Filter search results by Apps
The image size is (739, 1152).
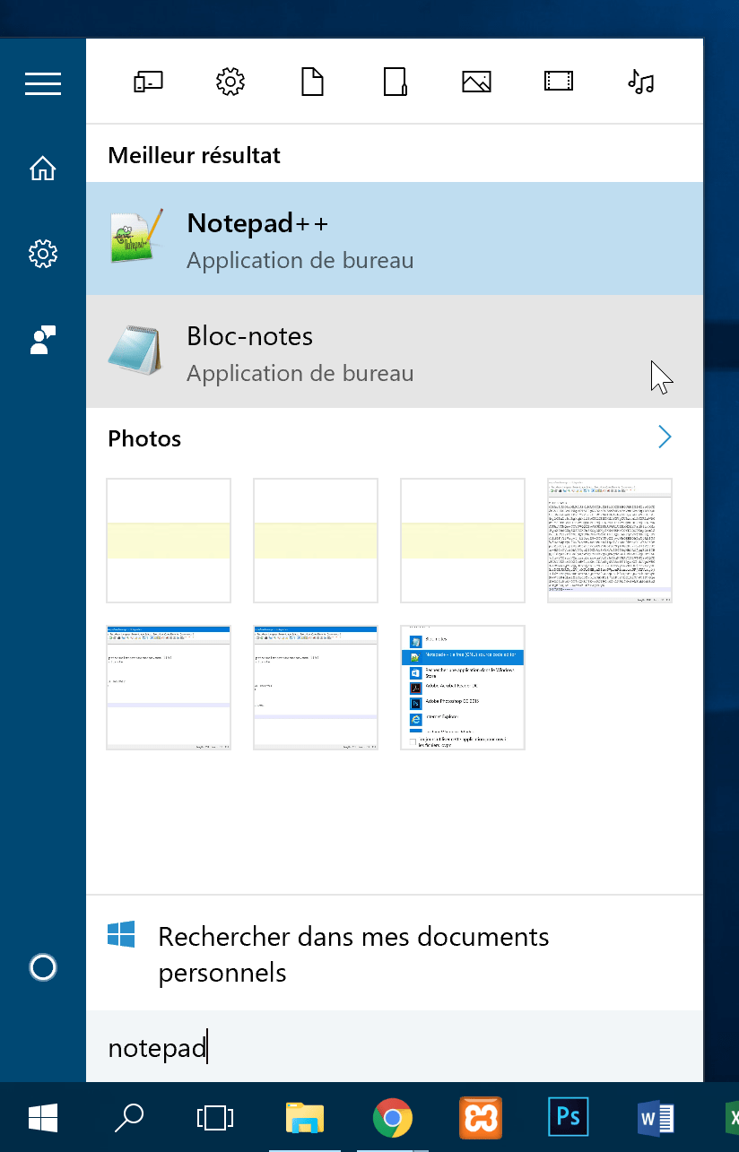(148, 82)
